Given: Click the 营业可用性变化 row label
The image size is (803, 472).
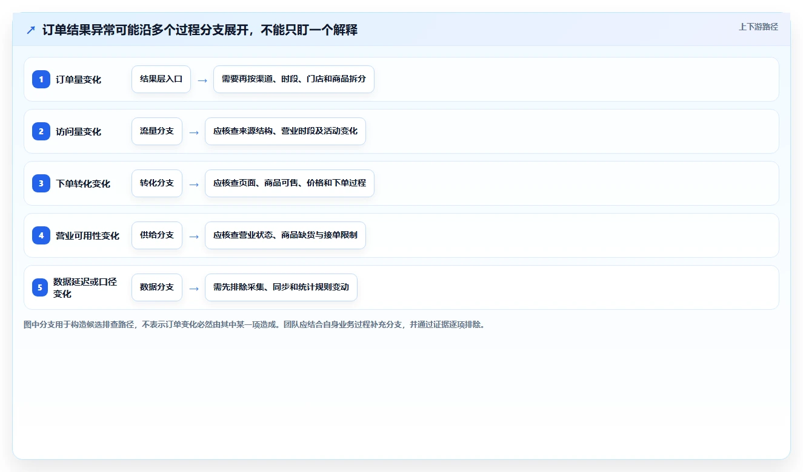Looking at the screenshot, I should tap(87, 236).
